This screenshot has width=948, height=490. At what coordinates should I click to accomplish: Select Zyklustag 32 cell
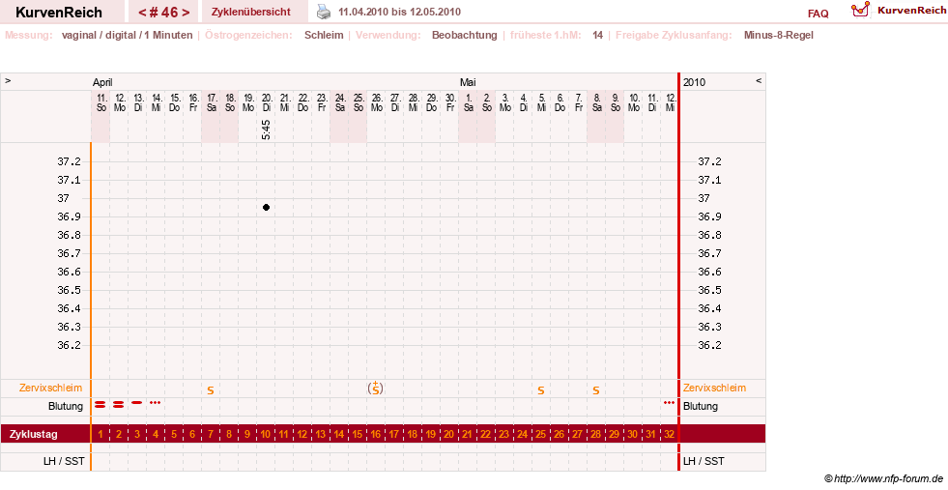click(x=670, y=434)
